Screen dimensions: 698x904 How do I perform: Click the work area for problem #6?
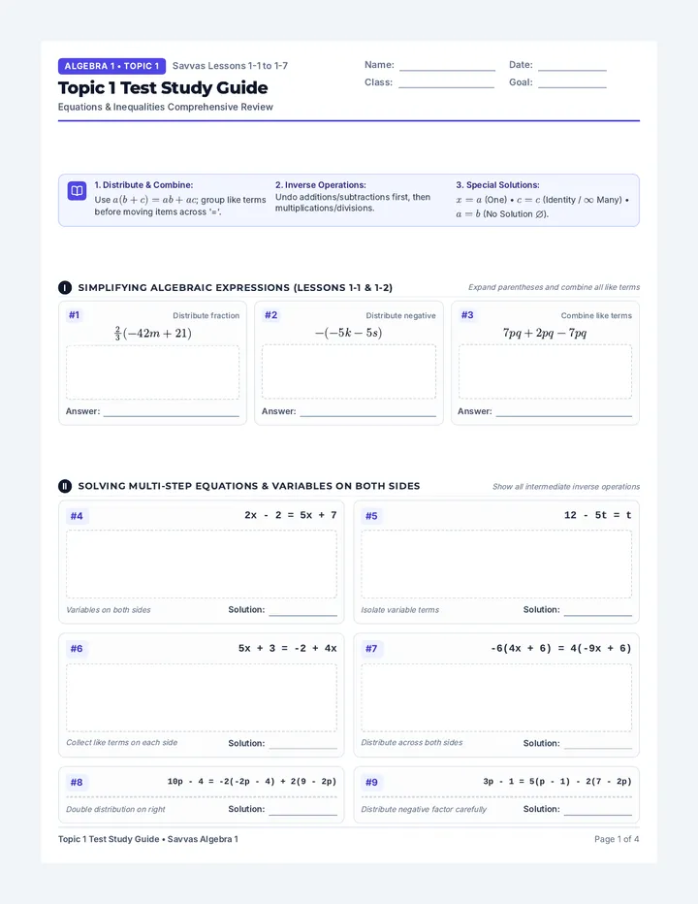tap(201, 697)
